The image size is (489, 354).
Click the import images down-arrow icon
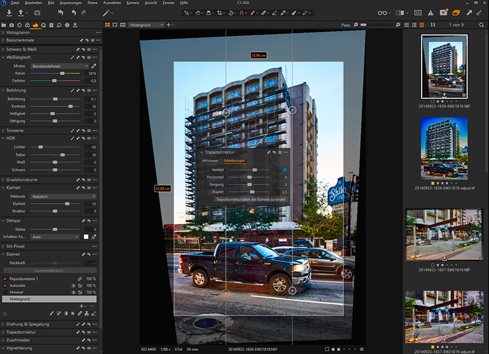pyautogui.click(x=9, y=13)
